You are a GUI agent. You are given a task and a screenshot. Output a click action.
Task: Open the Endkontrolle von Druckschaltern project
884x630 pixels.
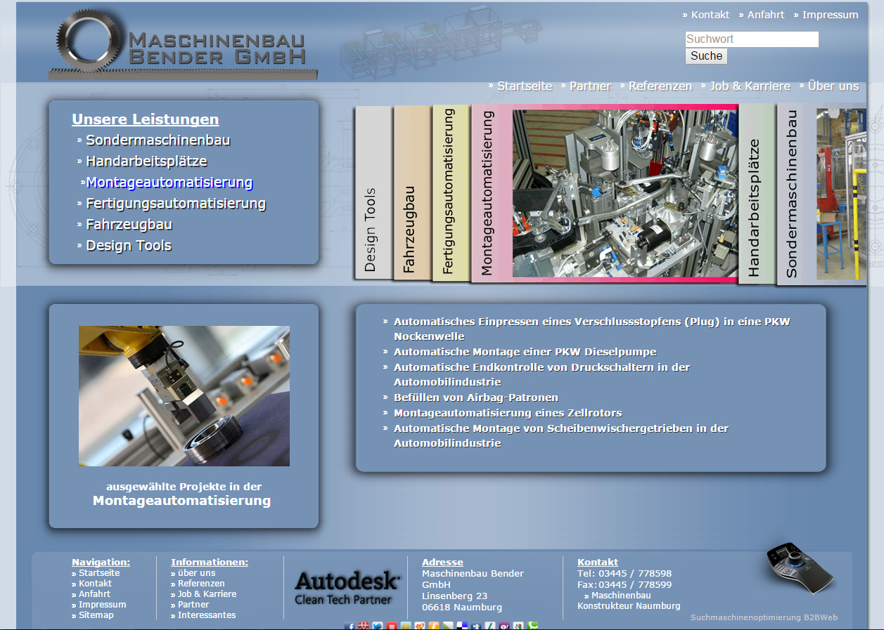point(542,374)
